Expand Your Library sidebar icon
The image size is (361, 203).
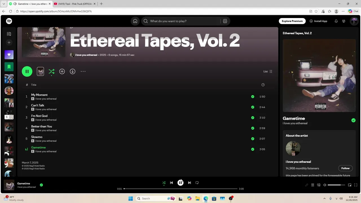9,34
